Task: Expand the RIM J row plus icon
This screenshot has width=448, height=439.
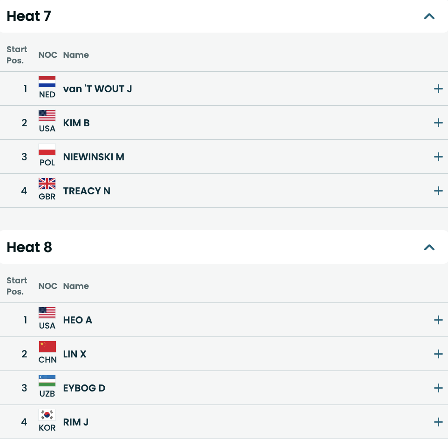Action: (x=438, y=422)
